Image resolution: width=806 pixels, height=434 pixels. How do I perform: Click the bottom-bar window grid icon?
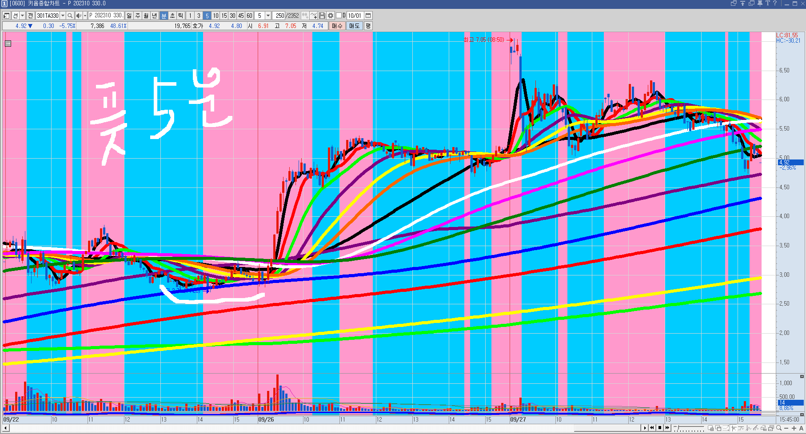pyautogui.click(x=711, y=428)
